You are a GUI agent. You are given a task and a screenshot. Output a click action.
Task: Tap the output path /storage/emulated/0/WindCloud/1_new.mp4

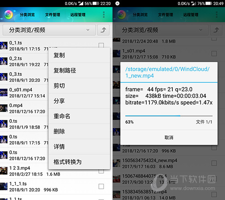(x=168, y=72)
